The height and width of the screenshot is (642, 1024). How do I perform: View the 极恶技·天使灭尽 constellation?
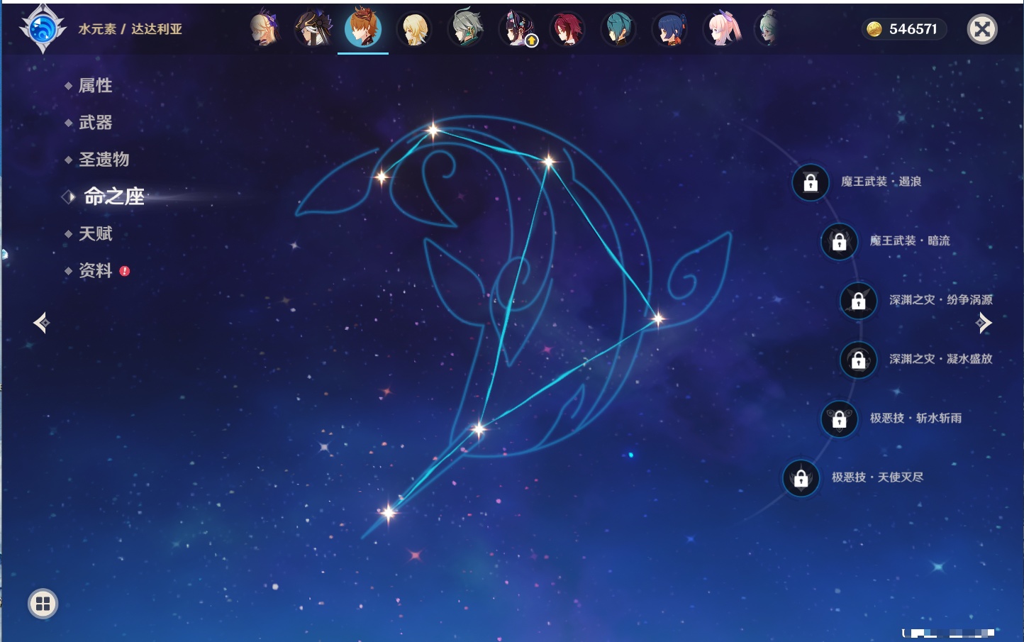[x=877, y=477]
